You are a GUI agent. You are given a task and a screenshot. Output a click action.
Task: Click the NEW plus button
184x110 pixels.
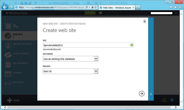(x=13, y=100)
